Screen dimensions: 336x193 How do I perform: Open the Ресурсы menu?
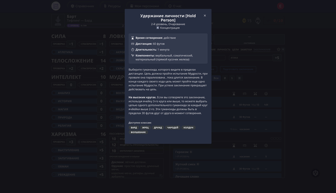pyautogui.click(x=112, y=6)
